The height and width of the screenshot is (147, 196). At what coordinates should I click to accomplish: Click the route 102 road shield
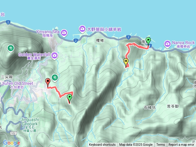tap(13, 133)
